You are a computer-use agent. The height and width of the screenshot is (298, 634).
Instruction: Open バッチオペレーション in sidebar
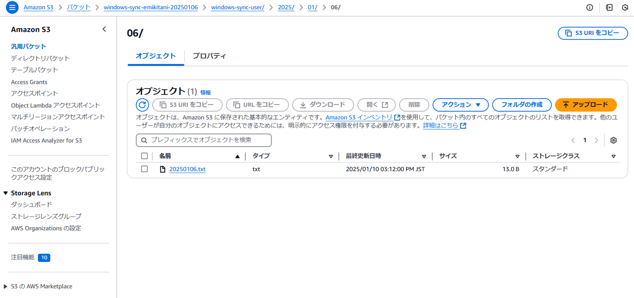click(x=40, y=129)
